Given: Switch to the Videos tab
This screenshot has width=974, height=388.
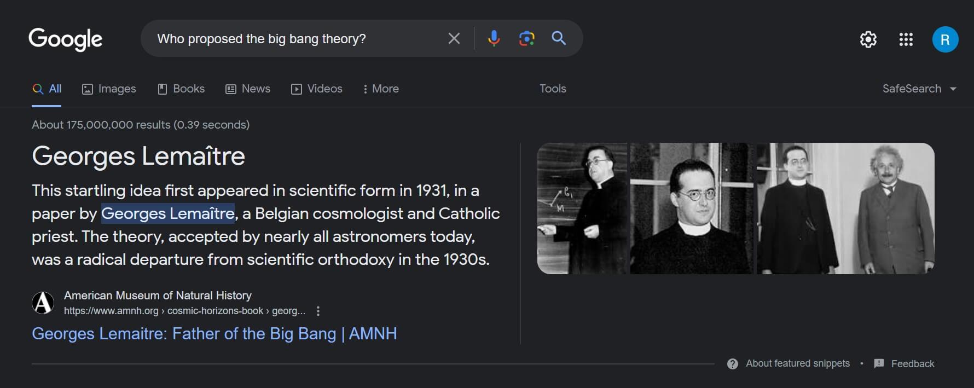Looking at the screenshot, I should pyautogui.click(x=317, y=89).
